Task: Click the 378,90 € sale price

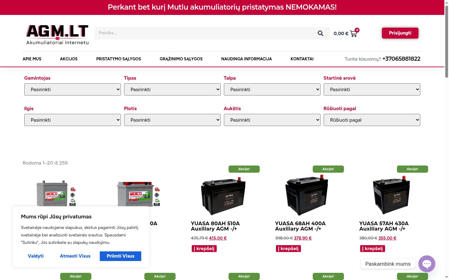Action: pyautogui.click(x=303, y=238)
